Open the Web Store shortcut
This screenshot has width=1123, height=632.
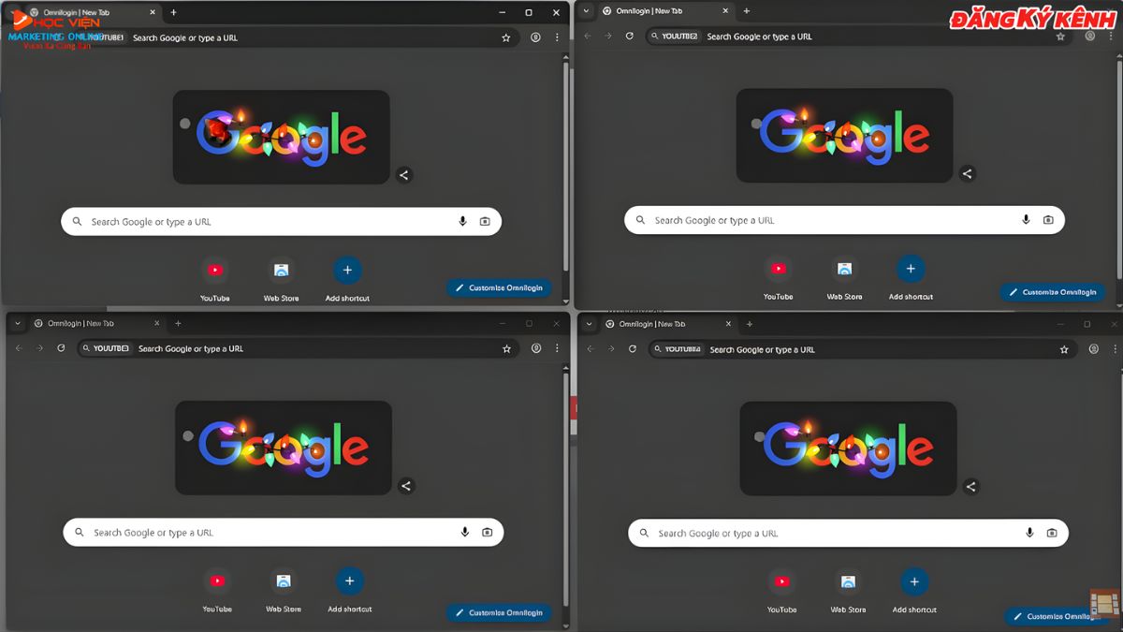pos(282,269)
